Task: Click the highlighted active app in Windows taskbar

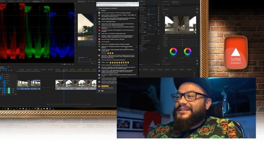Action: (38, 109)
